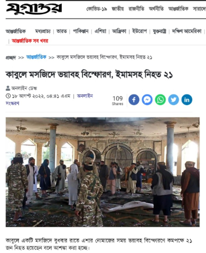
Task: Share article on LinkedIn icon
Action: point(187,100)
